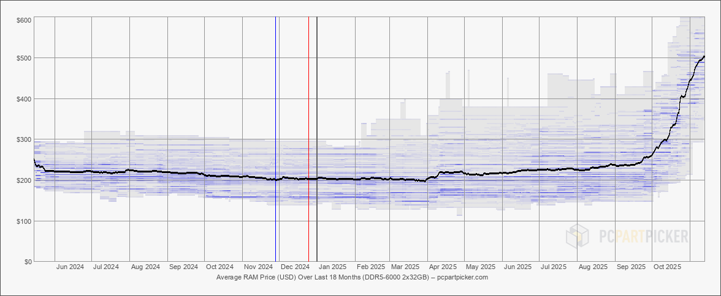
Task: Click the black average line's final peak
Action: click(x=704, y=57)
